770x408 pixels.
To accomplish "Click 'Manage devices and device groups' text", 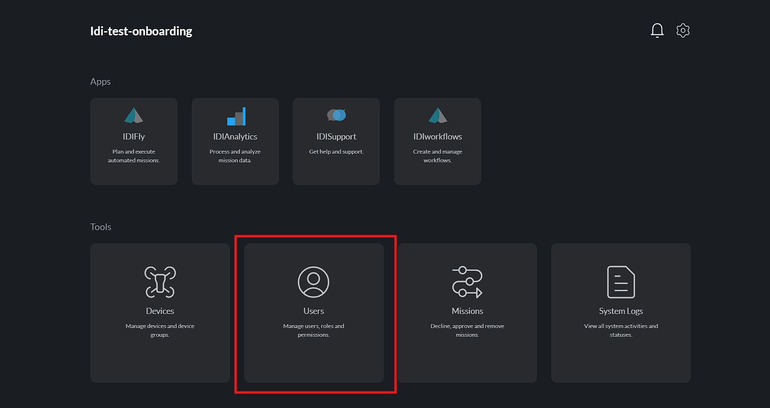I will 160,330.
